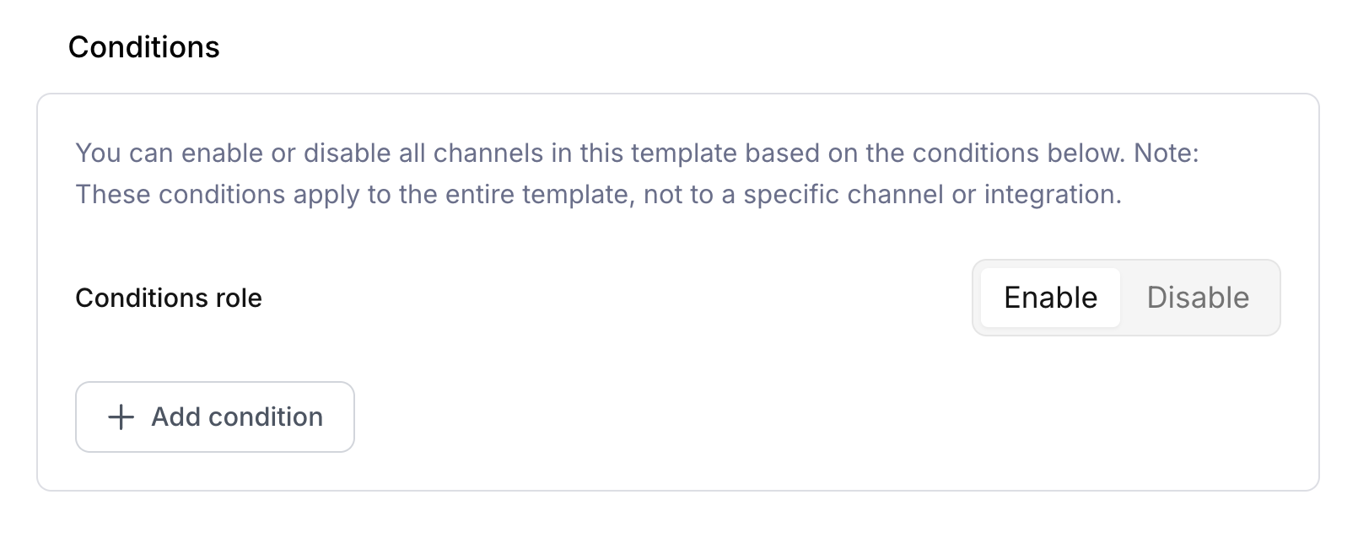Select the Conditions role label
The image size is (1358, 543).
(169, 298)
